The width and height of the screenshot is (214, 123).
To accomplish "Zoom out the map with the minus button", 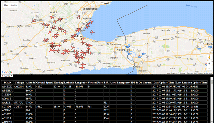I will 209,68.
